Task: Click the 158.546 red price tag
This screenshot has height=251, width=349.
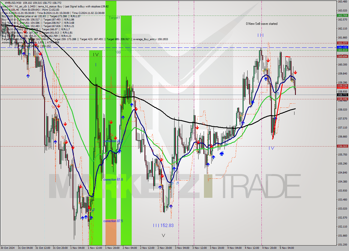Action: [x=342, y=99]
